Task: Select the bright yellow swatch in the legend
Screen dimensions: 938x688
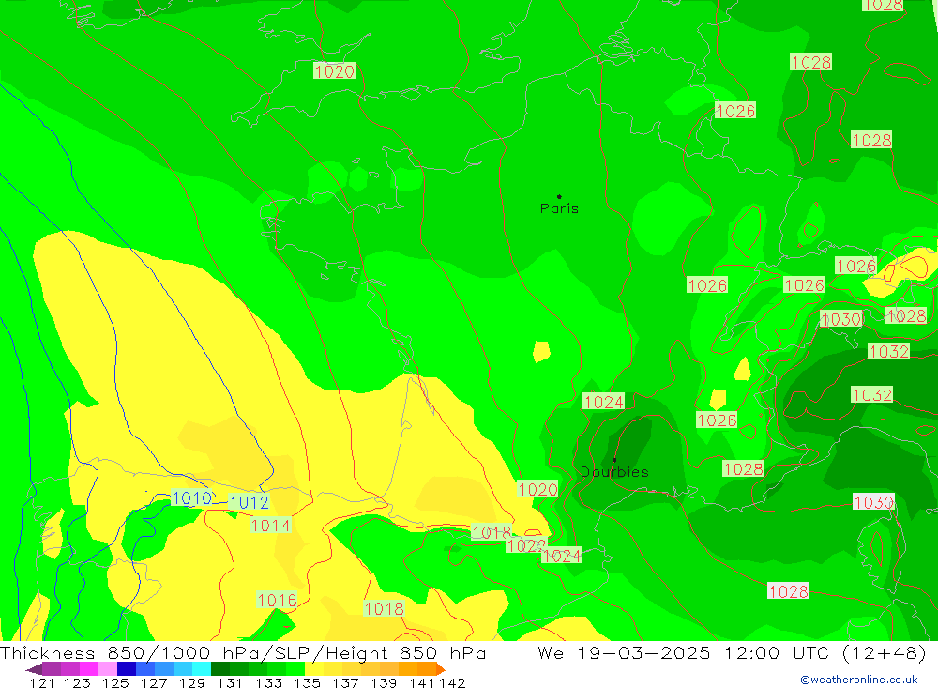Action: click(x=314, y=669)
